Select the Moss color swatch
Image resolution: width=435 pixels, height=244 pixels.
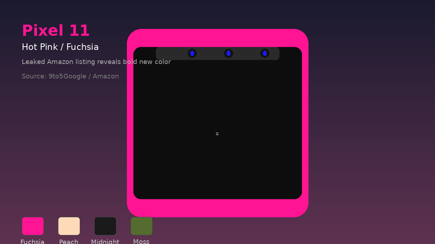click(141, 226)
